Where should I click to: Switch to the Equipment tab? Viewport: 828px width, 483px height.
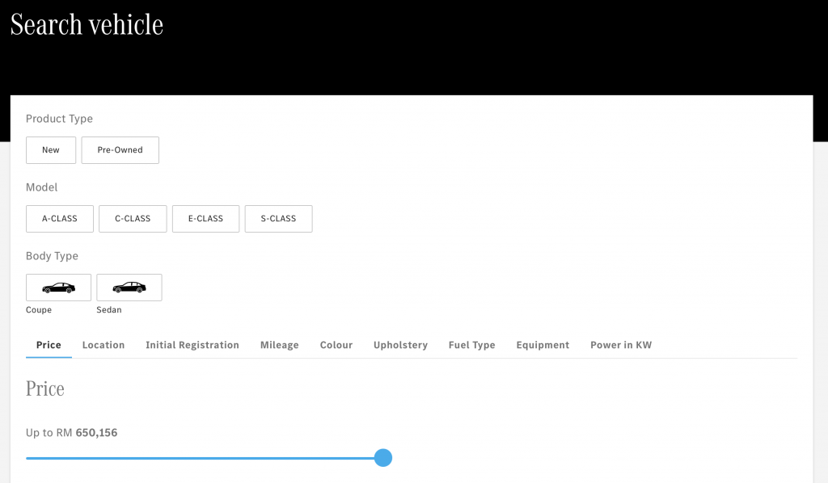pyautogui.click(x=543, y=345)
